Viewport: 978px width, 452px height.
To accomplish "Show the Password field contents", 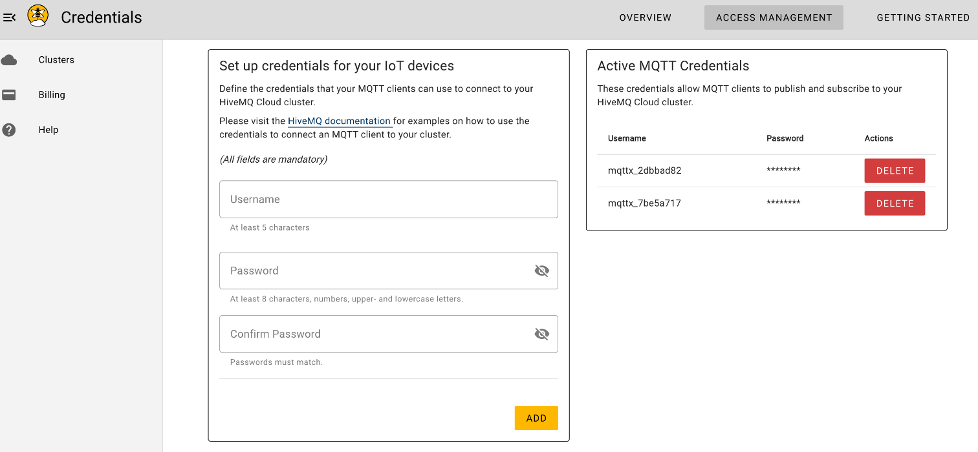I will pyautogui.click(x=541, y=271).
